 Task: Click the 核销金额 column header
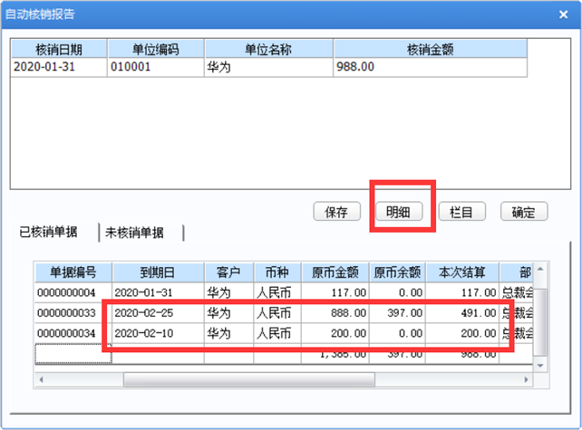pyautogui.click(x=431, y=49)
